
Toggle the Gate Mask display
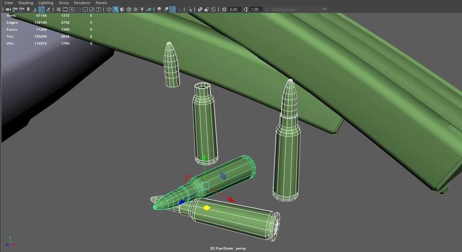click(79, 9)
